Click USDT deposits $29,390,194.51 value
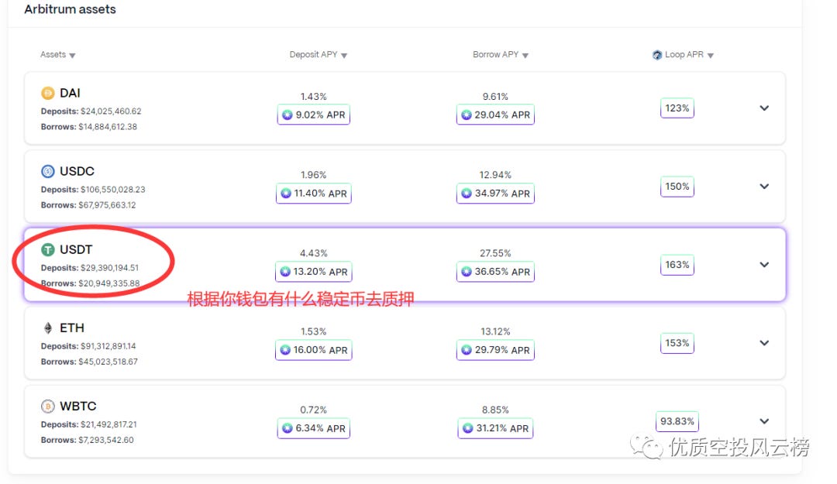The width and height of the screenshot is (837, 484). [x=109, y=268]
